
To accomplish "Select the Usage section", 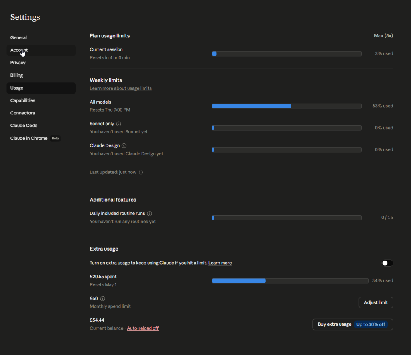I will pos(41,88).
